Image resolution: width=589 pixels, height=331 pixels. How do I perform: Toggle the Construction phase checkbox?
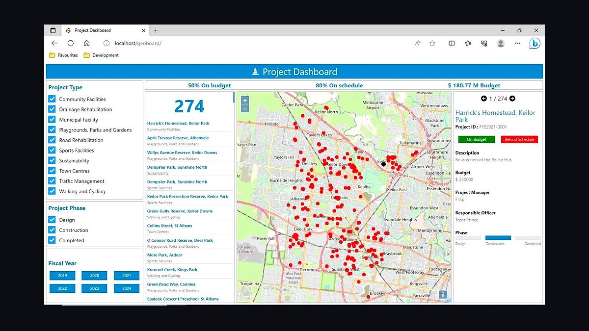(x=52, y=230)
